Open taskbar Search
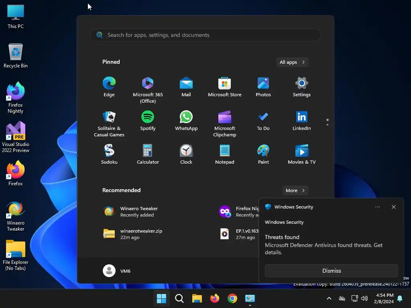The width and height of the screenshot is (411, 308). click(x=179, y=298)
